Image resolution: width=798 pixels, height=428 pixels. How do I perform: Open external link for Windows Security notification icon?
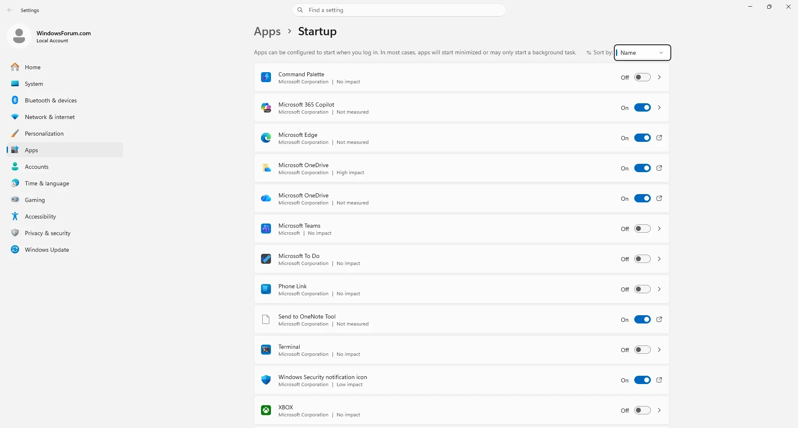659,380
